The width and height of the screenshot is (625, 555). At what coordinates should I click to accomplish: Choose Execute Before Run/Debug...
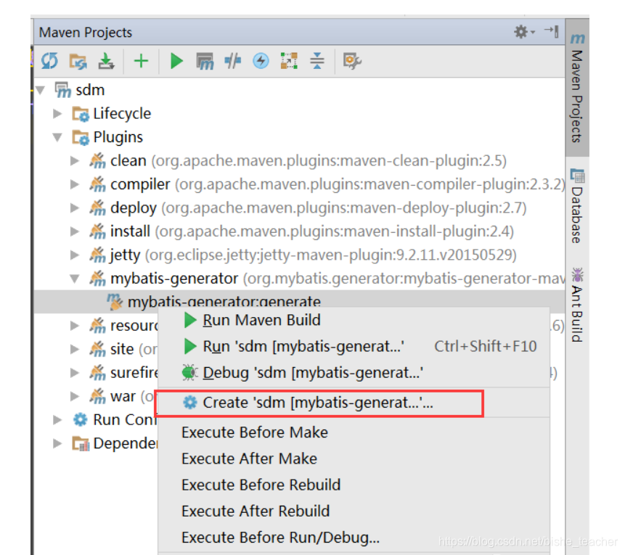(354, 538)
